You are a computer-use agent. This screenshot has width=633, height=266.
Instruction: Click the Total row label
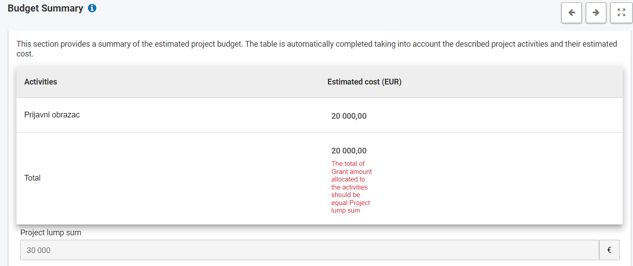[32, 178]
